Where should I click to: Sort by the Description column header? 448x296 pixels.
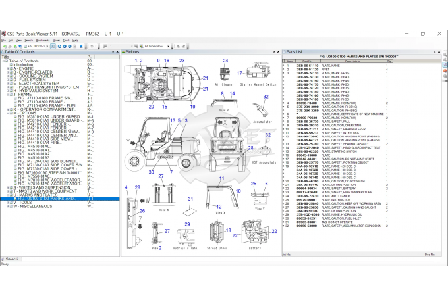352,61
